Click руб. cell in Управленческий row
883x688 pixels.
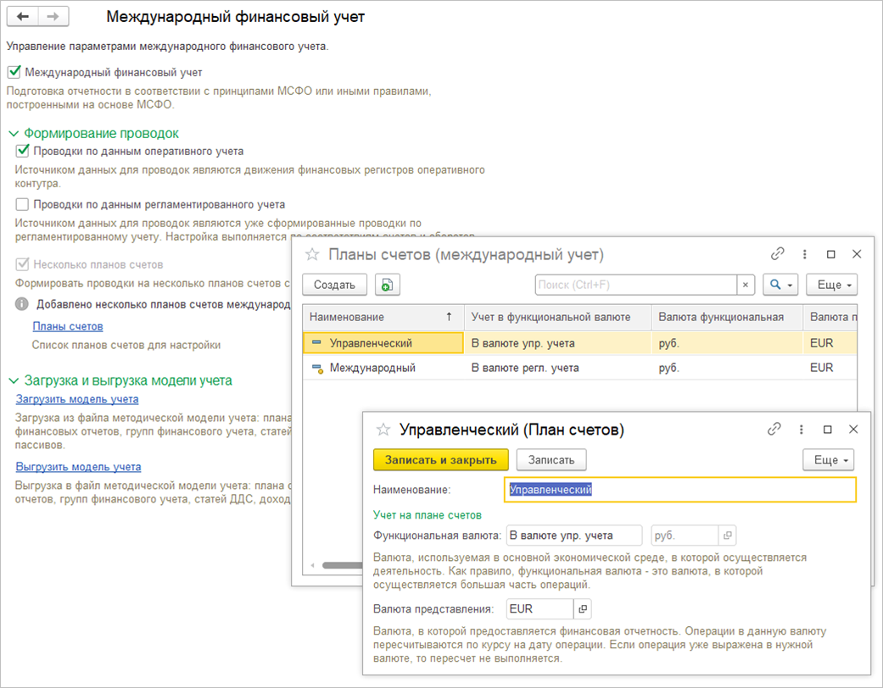pyautogui.click(x=727, y=342)
